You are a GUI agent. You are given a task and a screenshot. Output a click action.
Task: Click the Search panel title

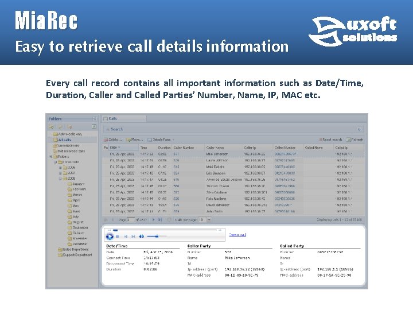116,129
